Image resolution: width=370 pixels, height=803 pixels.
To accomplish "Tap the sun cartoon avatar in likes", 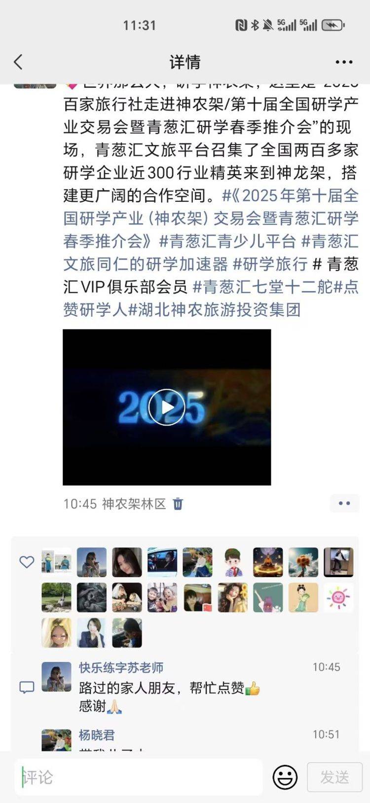I will tap(338, 597).
